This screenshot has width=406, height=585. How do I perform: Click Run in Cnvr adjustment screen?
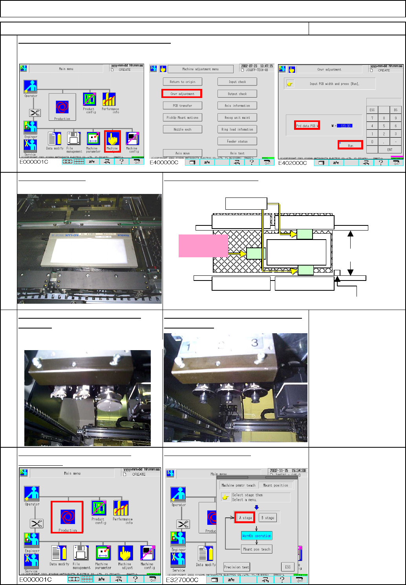pos(350,145)
